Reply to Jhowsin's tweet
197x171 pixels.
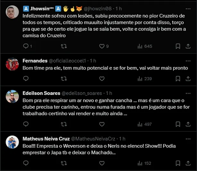(26, 46)
